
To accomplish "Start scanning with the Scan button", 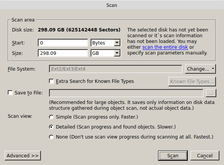I will click(x=173, y=156).
